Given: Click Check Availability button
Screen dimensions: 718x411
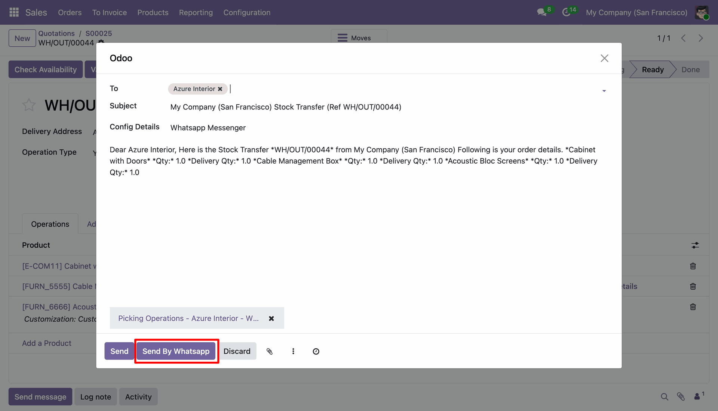Looking at the screenshot, I should click(46, 69).
